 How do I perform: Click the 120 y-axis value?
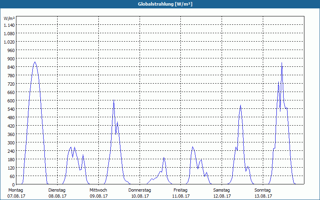11,168
